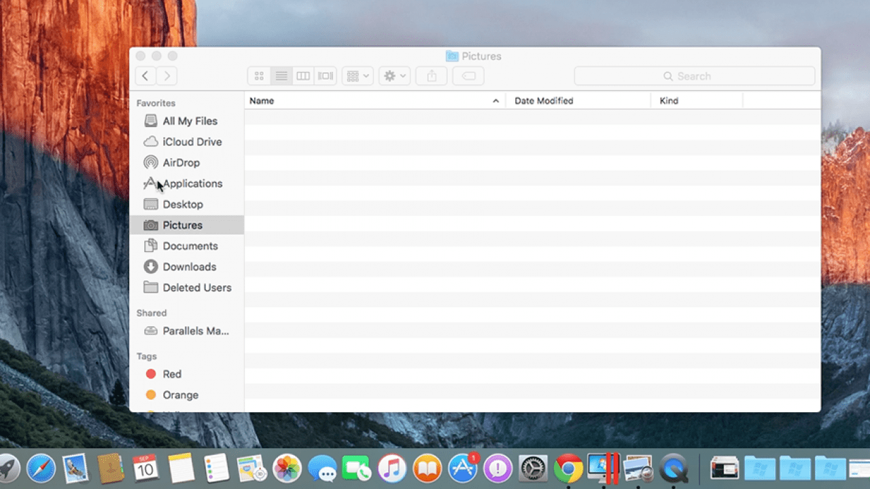Click the Favorites section heading

[x=156, y=103]
